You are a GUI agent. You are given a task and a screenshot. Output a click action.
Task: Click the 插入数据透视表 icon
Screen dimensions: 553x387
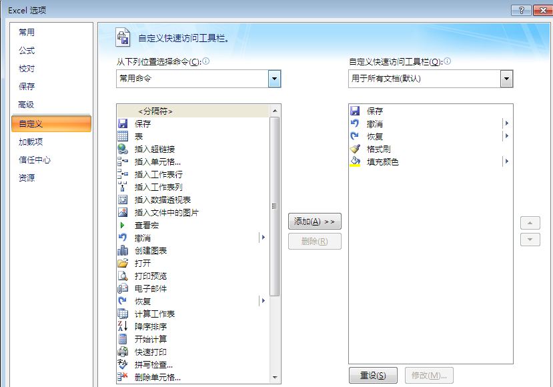point(123,200)
